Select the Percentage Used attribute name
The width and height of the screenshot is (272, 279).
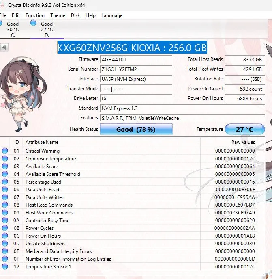(43, 182)
